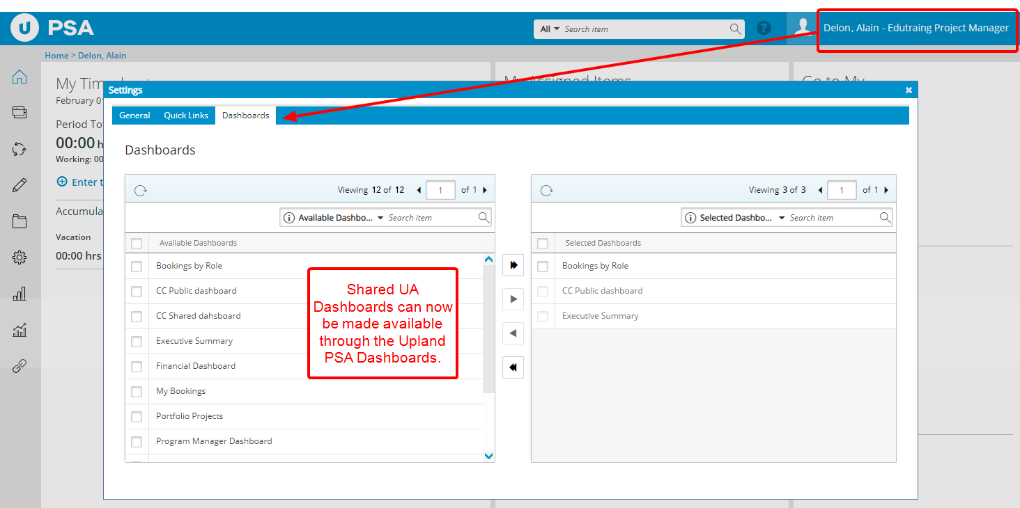Refresh the Selected Dashboards list
This screenshot has width=1020, height=508.
[546, 190]
